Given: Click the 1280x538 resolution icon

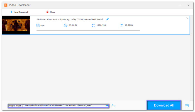Looking at the screenshot, I should click(x=94, y=25).
